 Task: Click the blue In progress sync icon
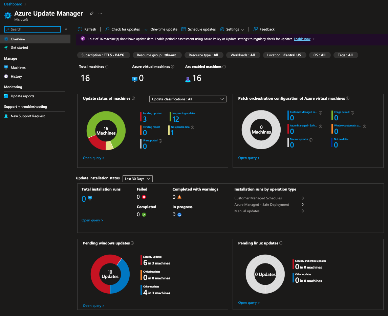pyautogui.click(x=180, y=215)
